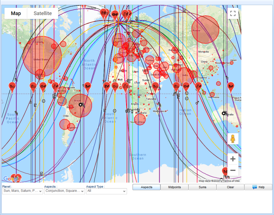Show Midpoints on the map
Viewport: 274px width, 215px height.
point(174,187)
